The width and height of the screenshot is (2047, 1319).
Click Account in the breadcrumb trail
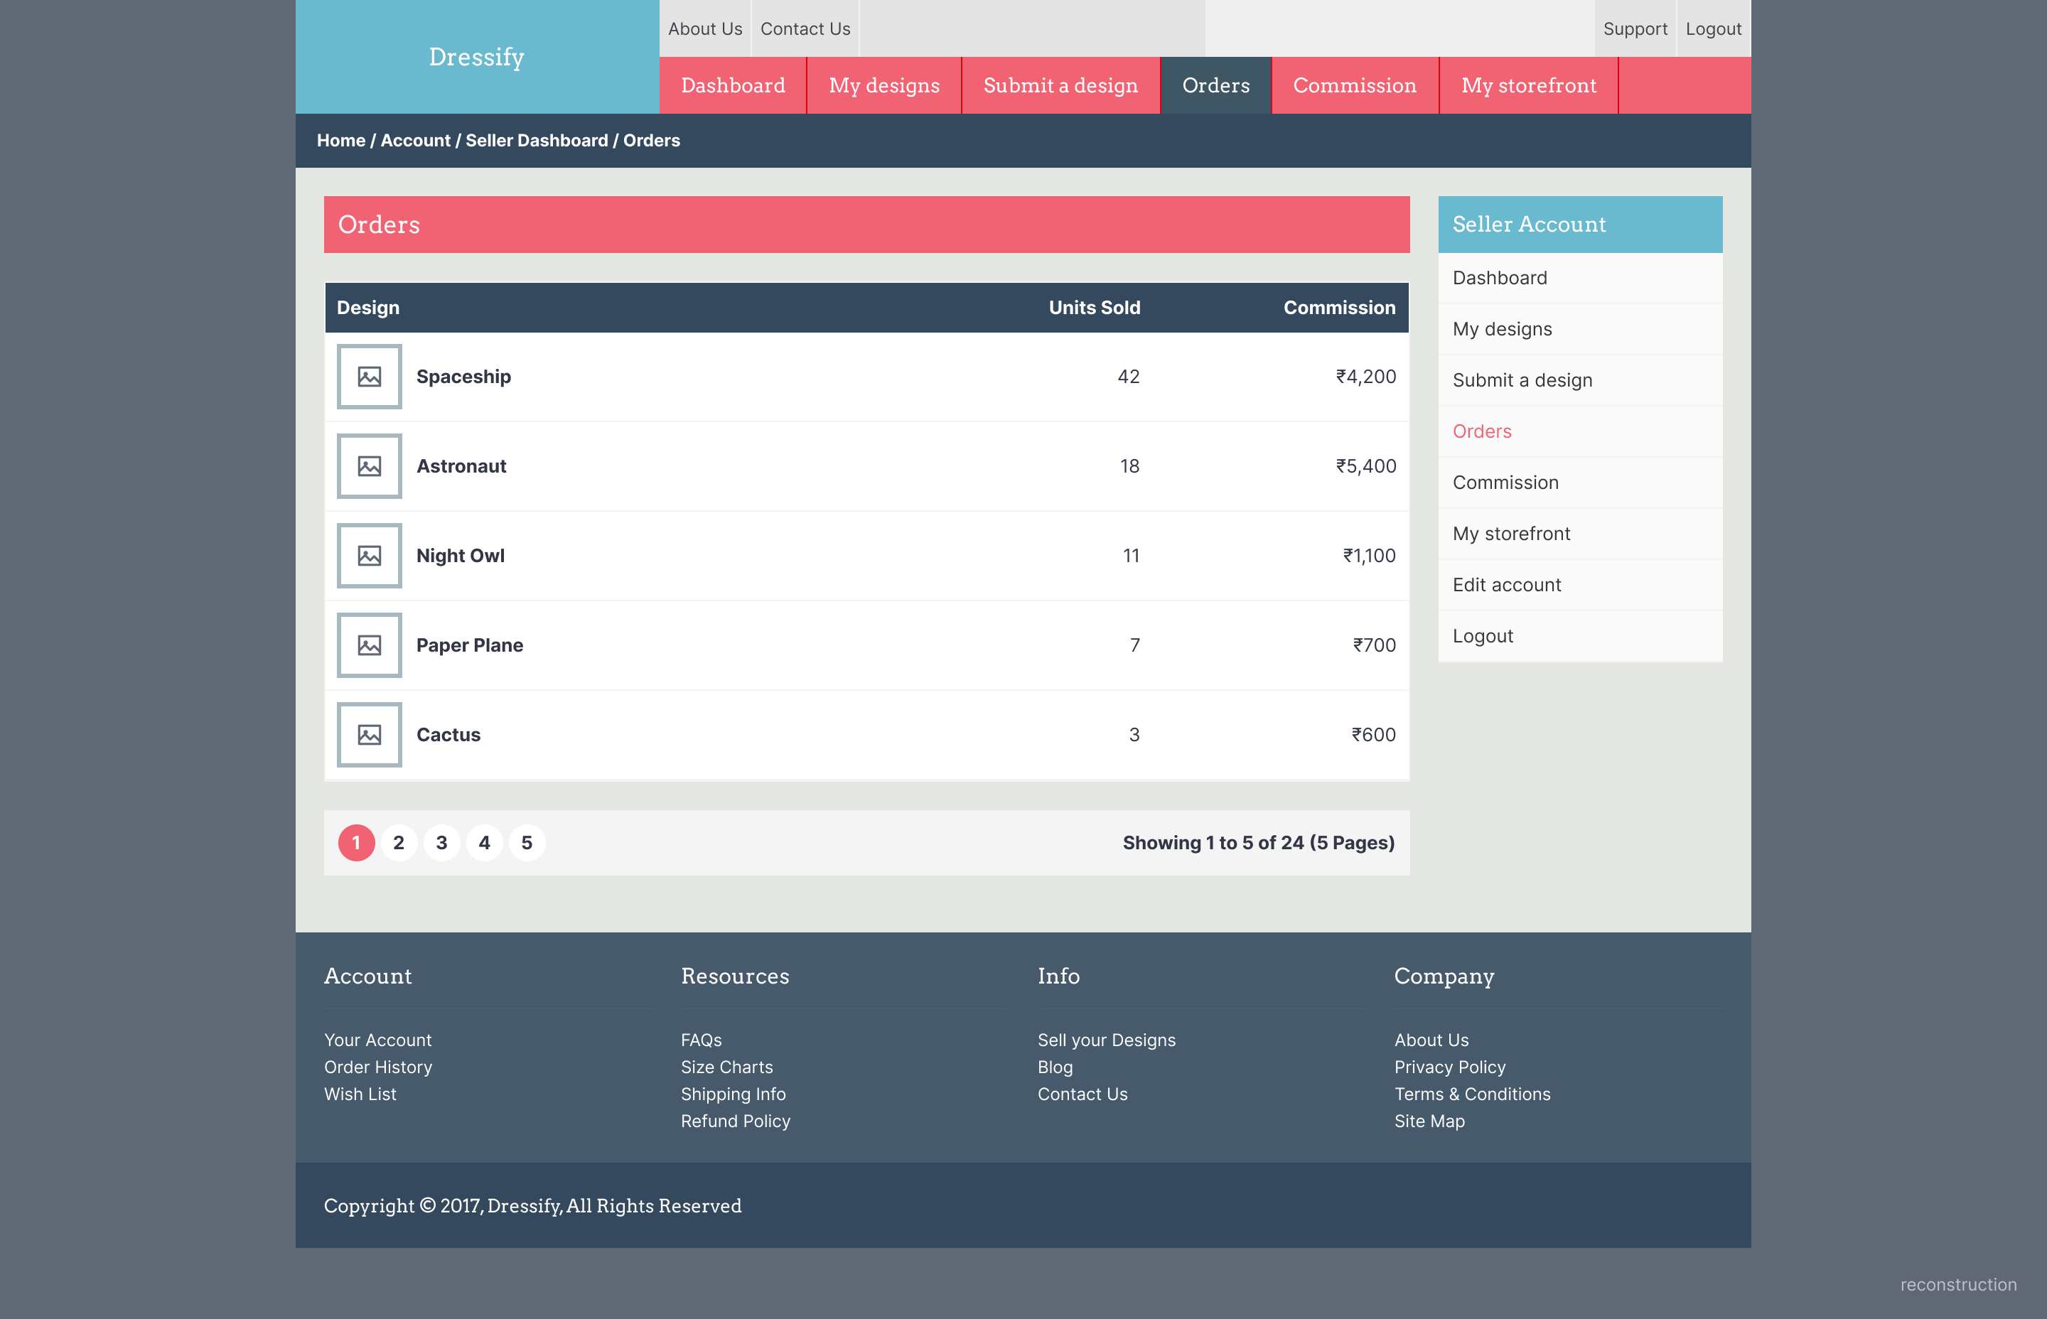tap(415, 141)
